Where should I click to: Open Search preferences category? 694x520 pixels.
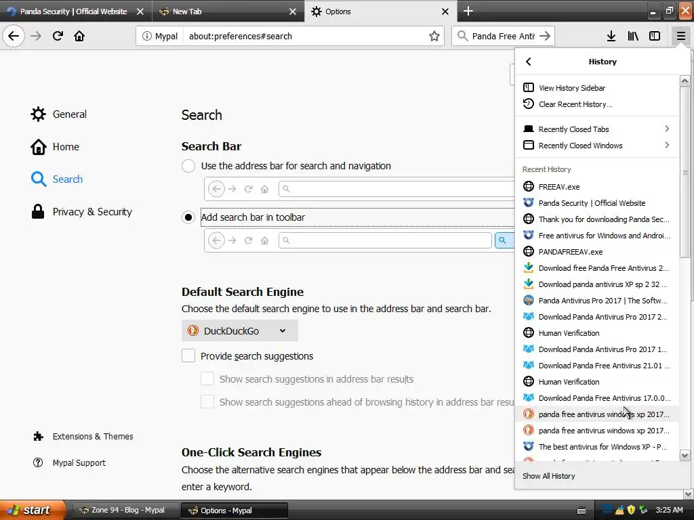click(x=57, y=179)
